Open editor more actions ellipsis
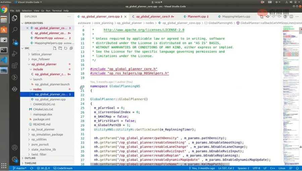The image size is (302, 171). (297, 17)
